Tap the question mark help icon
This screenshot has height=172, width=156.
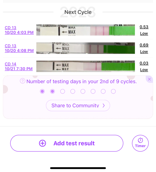tap(23, 81)
